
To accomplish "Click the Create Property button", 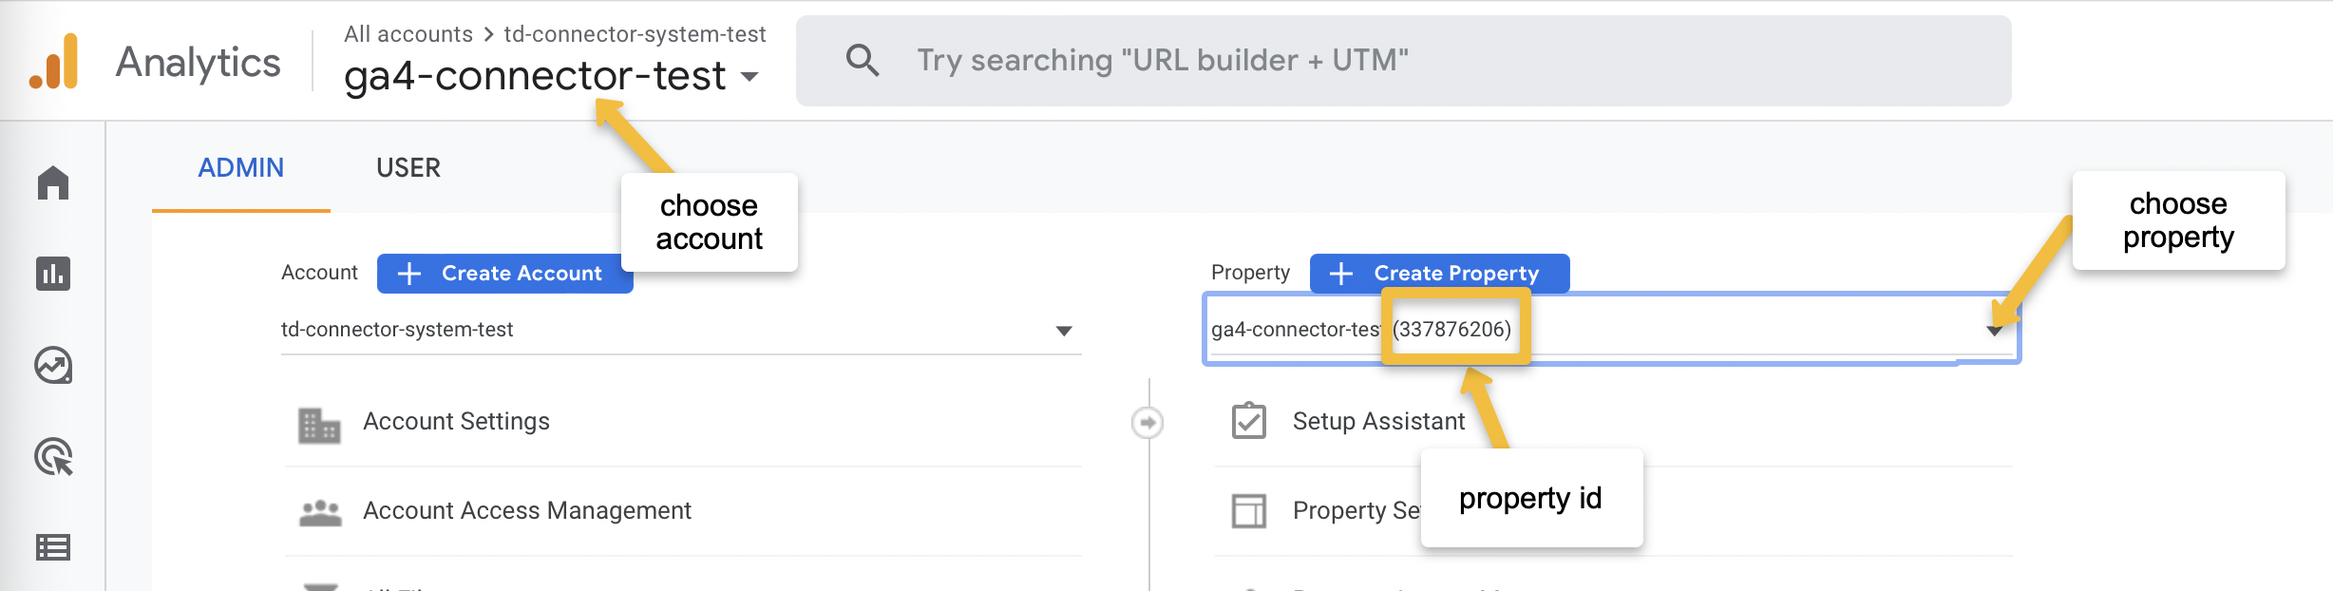I will pos(1439,274).
